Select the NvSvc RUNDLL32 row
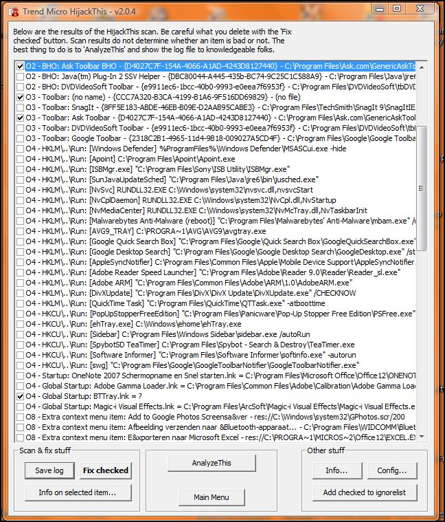This screenshot has height=522, width=445. coord(169,190)
